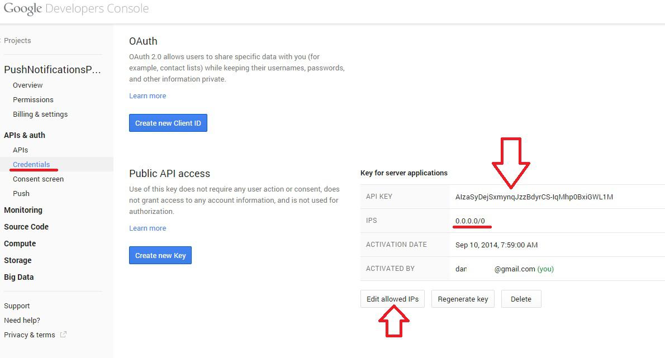The width and height of the screenshot is (665, 358).
Task: Open the PushNotificationsP... project heading
Action: pyautogui.click(x=53, y=70)
